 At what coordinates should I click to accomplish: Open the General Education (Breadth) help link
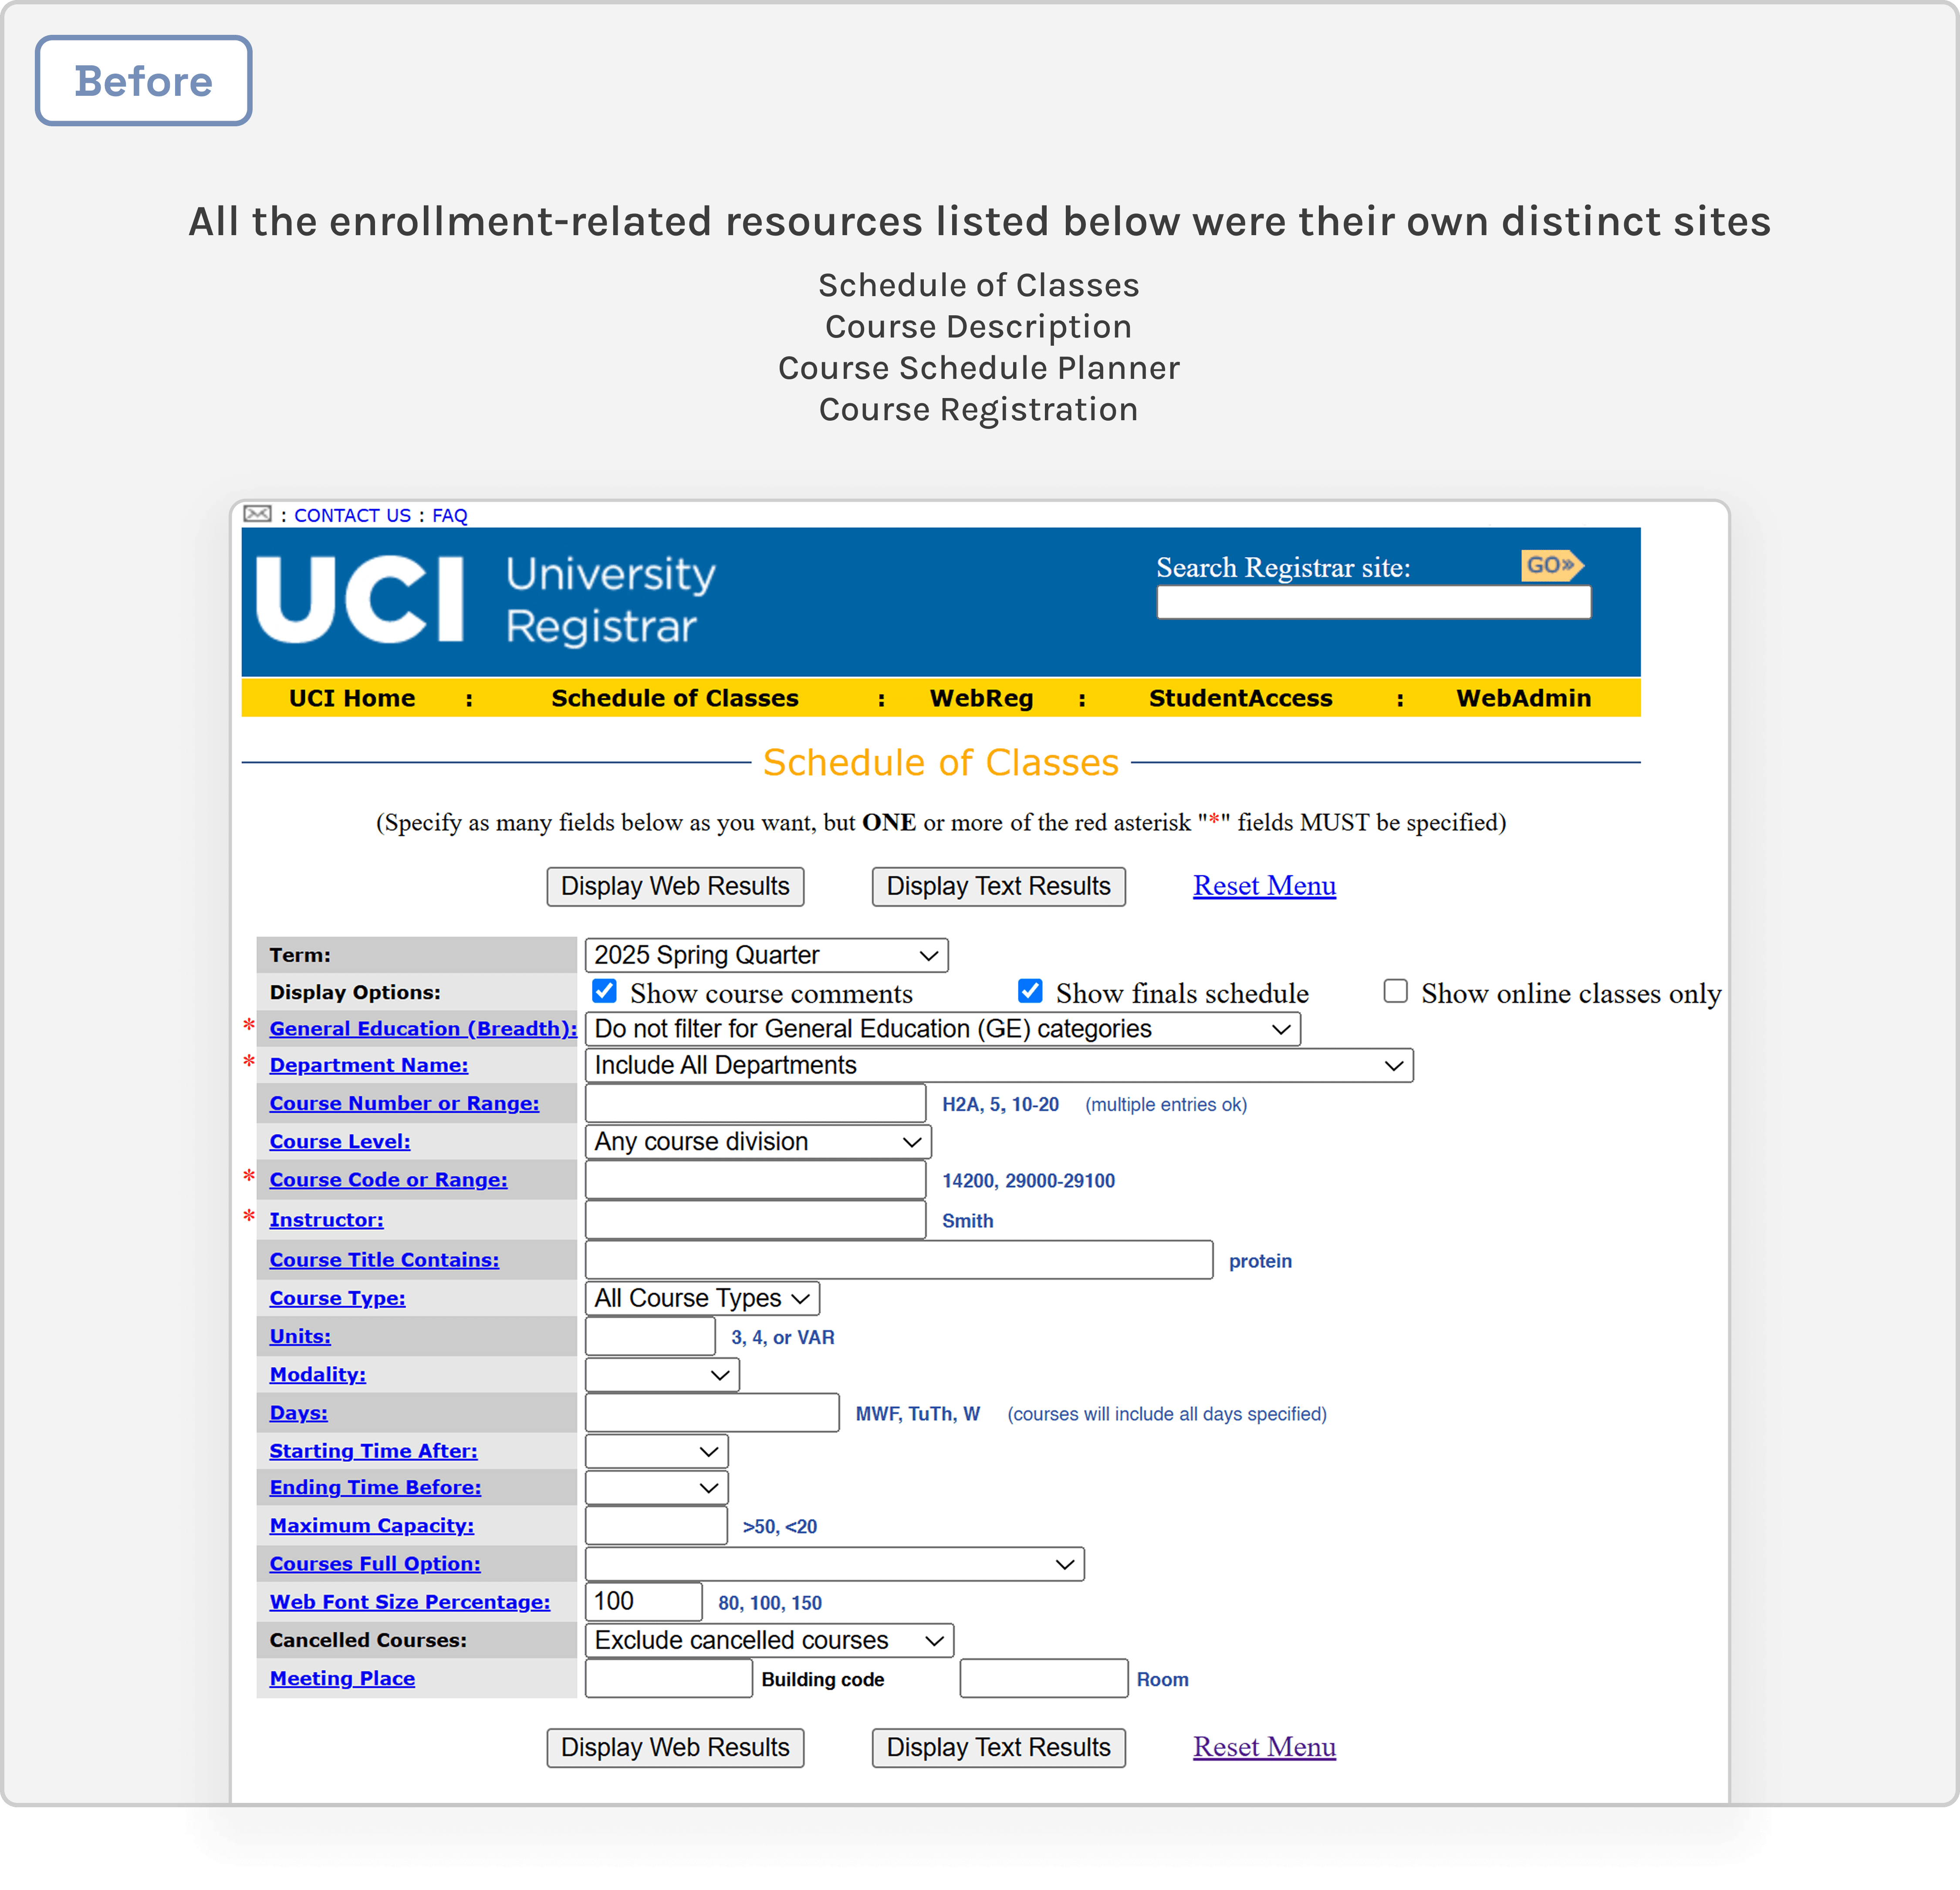click(x=423, y=1029)
